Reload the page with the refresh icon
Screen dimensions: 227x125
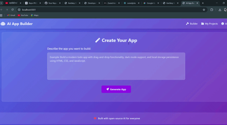point(12,10)
